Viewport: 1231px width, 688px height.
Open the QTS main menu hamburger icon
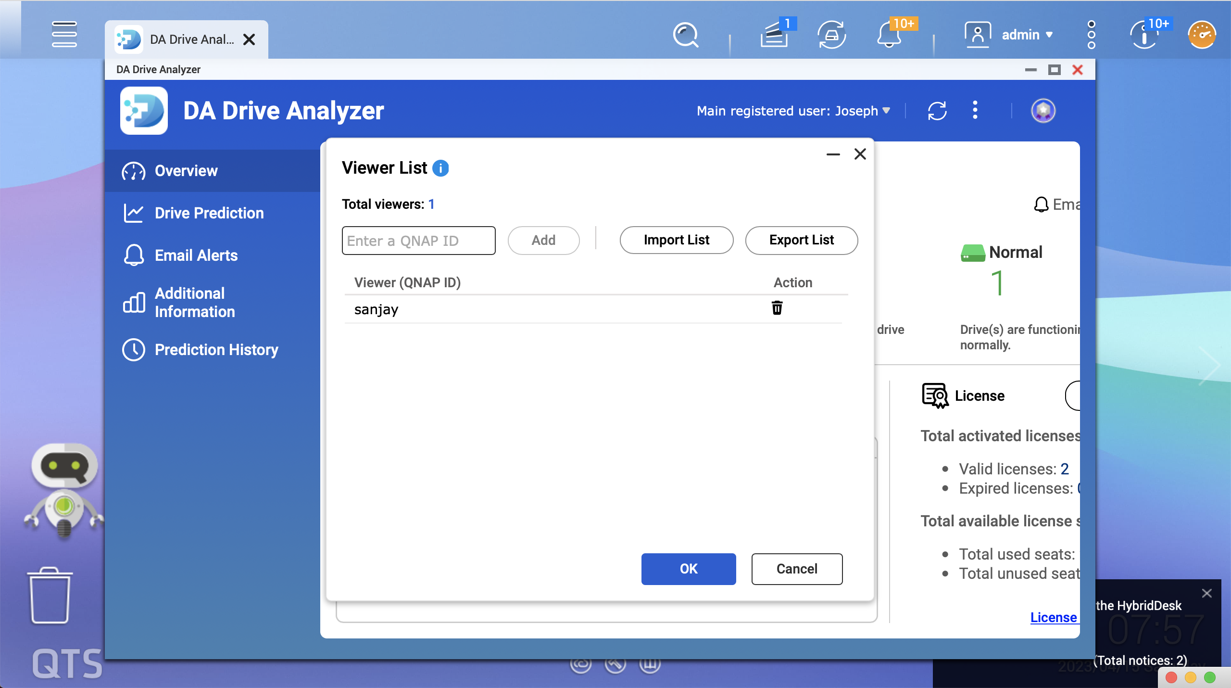click(x=64, y=34)
